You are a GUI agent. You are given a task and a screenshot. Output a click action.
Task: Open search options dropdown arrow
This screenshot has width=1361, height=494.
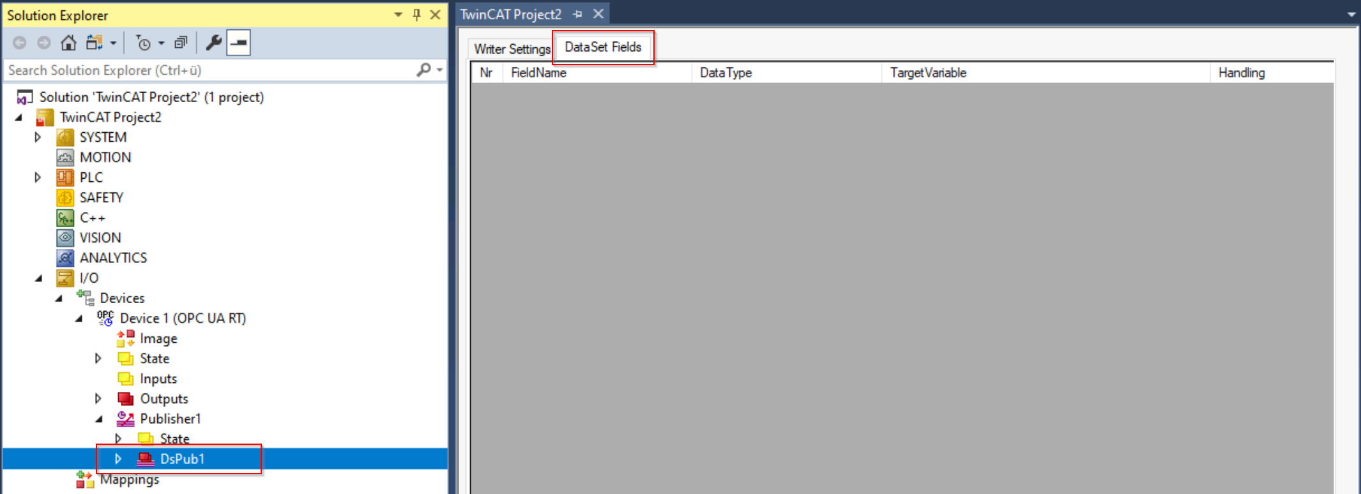[439, 70]
